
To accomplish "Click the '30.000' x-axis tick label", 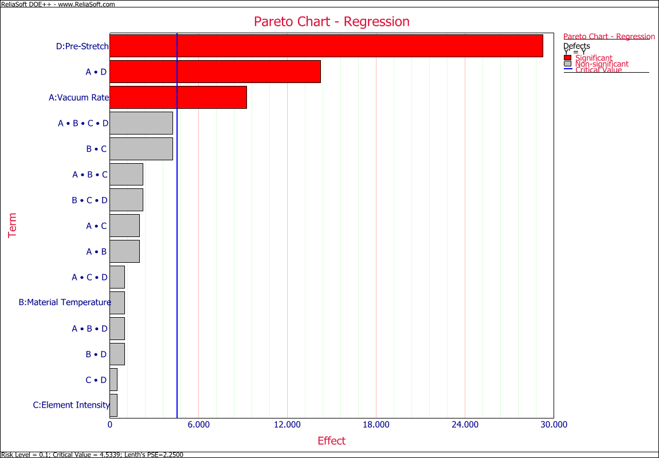I will pos(554,424).
